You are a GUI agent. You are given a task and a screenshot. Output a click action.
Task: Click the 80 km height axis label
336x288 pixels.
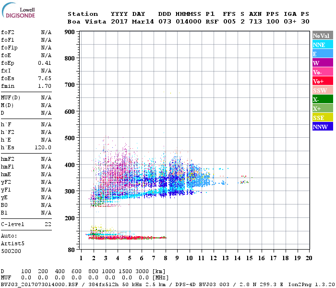pyautogui.click(x=72, y=250)
